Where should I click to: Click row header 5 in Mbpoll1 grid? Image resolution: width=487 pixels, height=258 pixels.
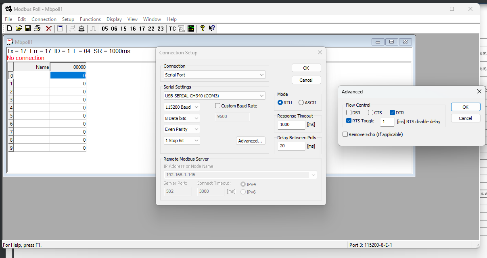tap(11, 116)
